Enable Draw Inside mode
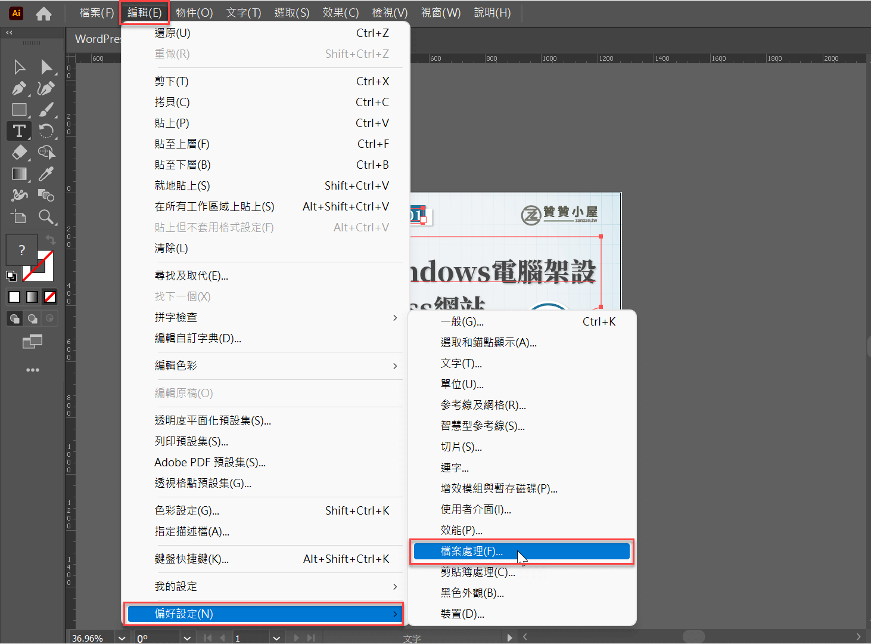This screenshot has width=871, height=644. (50, 318)
